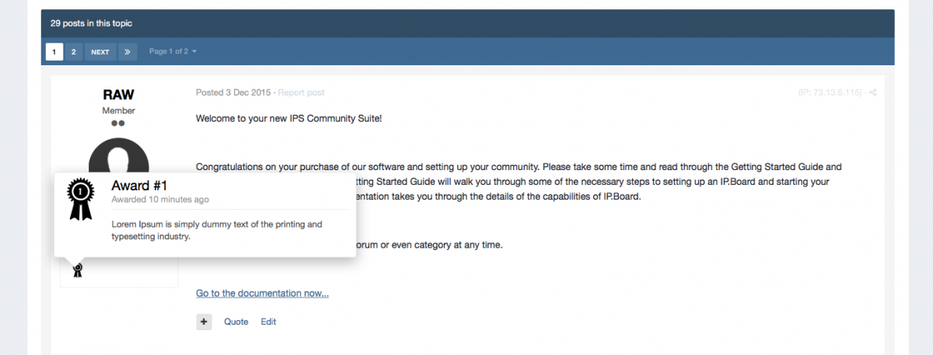Image resolution: width=933 pixels, height=355 pixels.
Task: Select page 1 in the pagination
Action: [54, 52]
